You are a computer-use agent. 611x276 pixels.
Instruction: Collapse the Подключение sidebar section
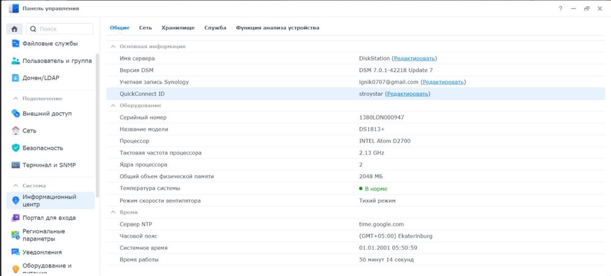[16, 98]
